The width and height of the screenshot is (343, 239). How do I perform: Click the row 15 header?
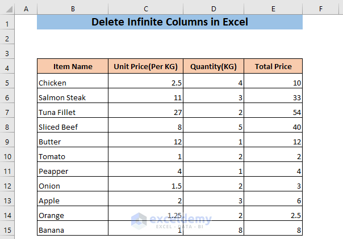7,230
